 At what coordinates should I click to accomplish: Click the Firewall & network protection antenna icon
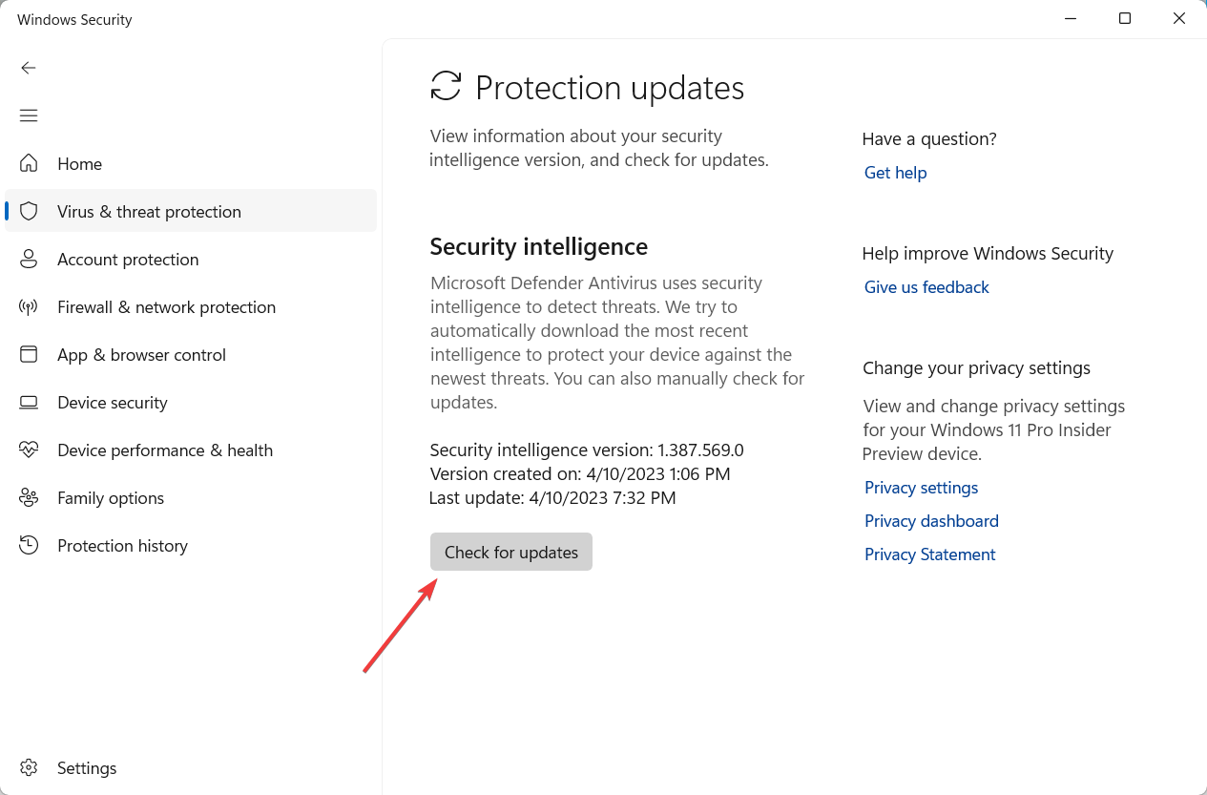click(29, 306)
